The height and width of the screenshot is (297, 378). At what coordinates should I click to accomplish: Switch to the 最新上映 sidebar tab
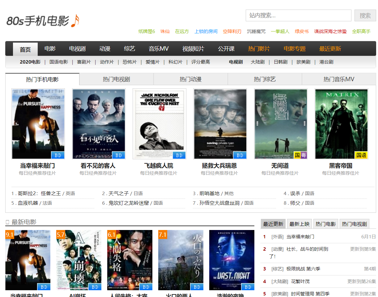(299, 224)
